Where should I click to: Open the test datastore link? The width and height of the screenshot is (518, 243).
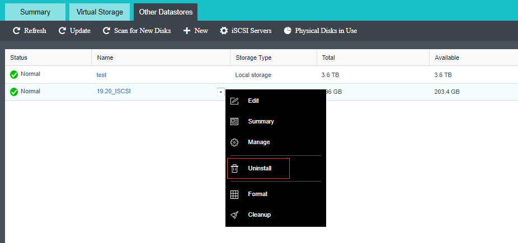click(101, 75)
